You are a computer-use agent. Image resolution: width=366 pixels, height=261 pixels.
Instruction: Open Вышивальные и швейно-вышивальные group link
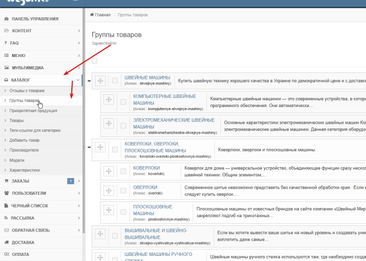pyautogui.click(x=156, y=233)
